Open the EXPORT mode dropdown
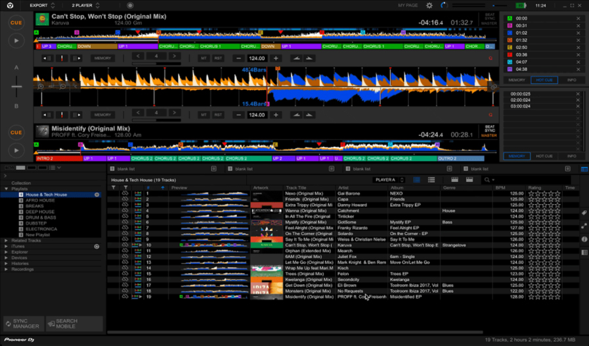 [42, 5]
